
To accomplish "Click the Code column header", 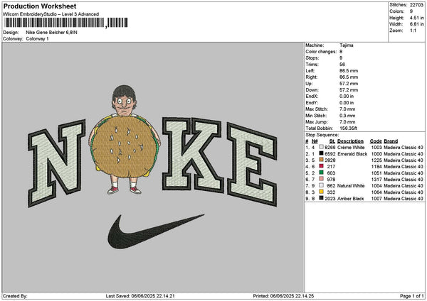I will pyautogui.click(x=376, y=141).
